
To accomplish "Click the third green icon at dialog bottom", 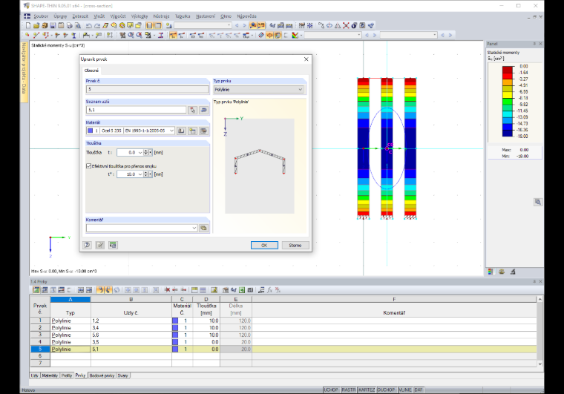I will 113,245.
